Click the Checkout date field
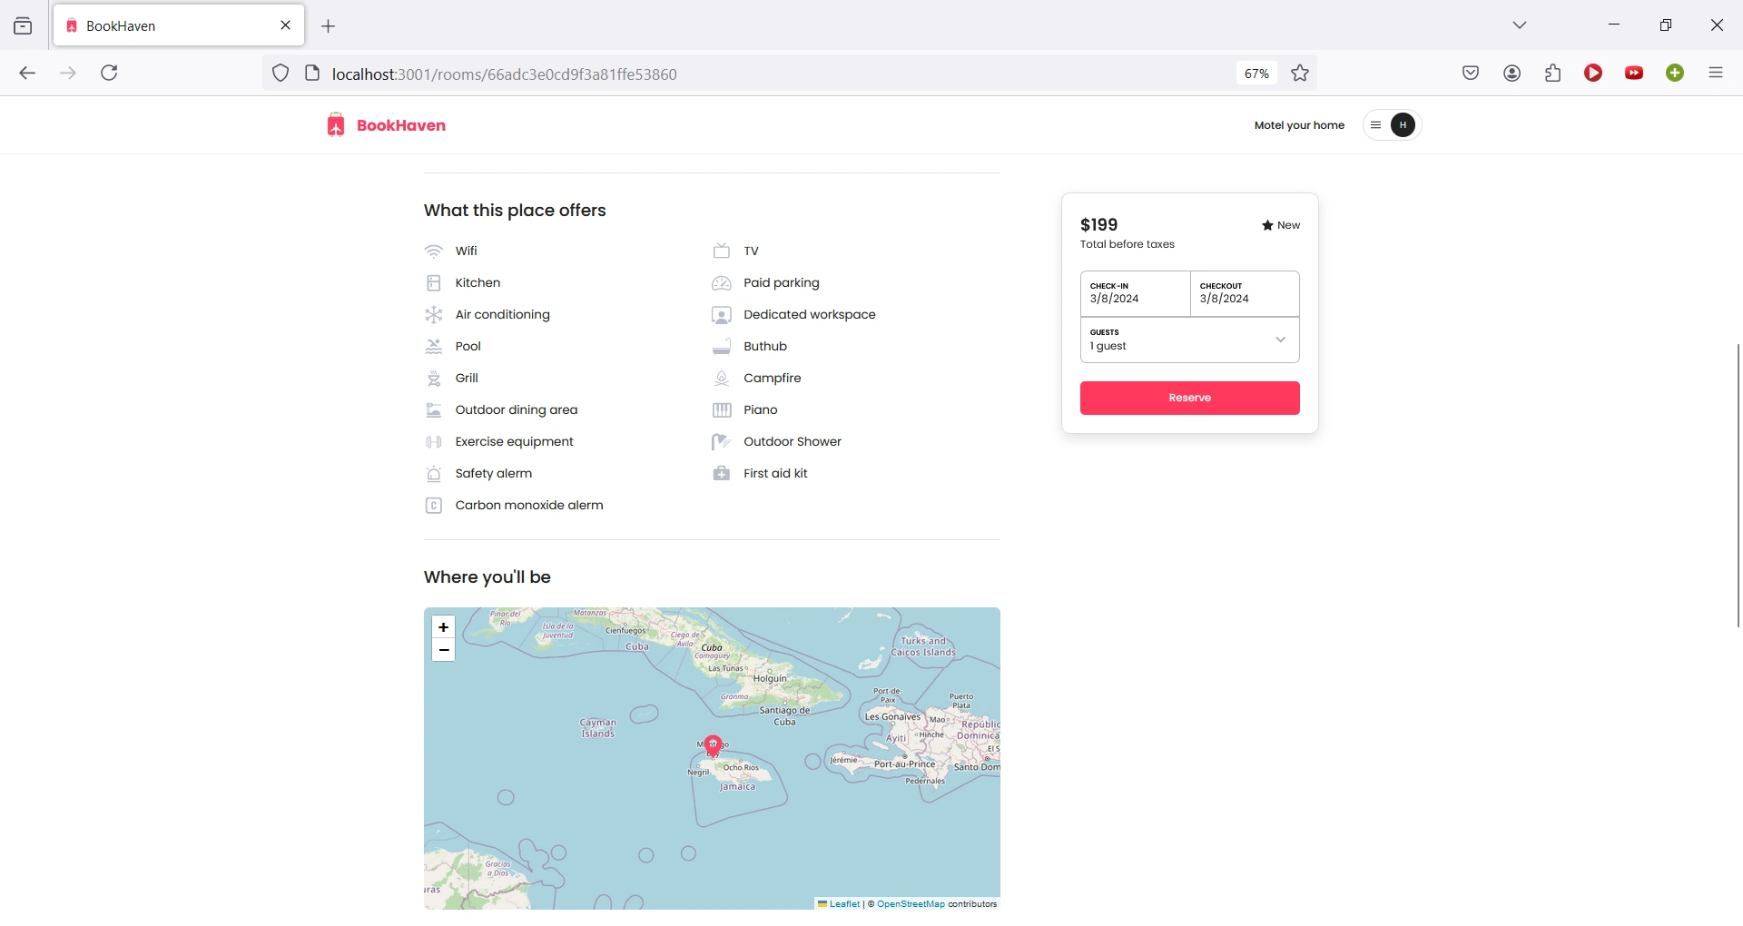This screenshot has height=926, width=1743. [x=1245, y=294]
